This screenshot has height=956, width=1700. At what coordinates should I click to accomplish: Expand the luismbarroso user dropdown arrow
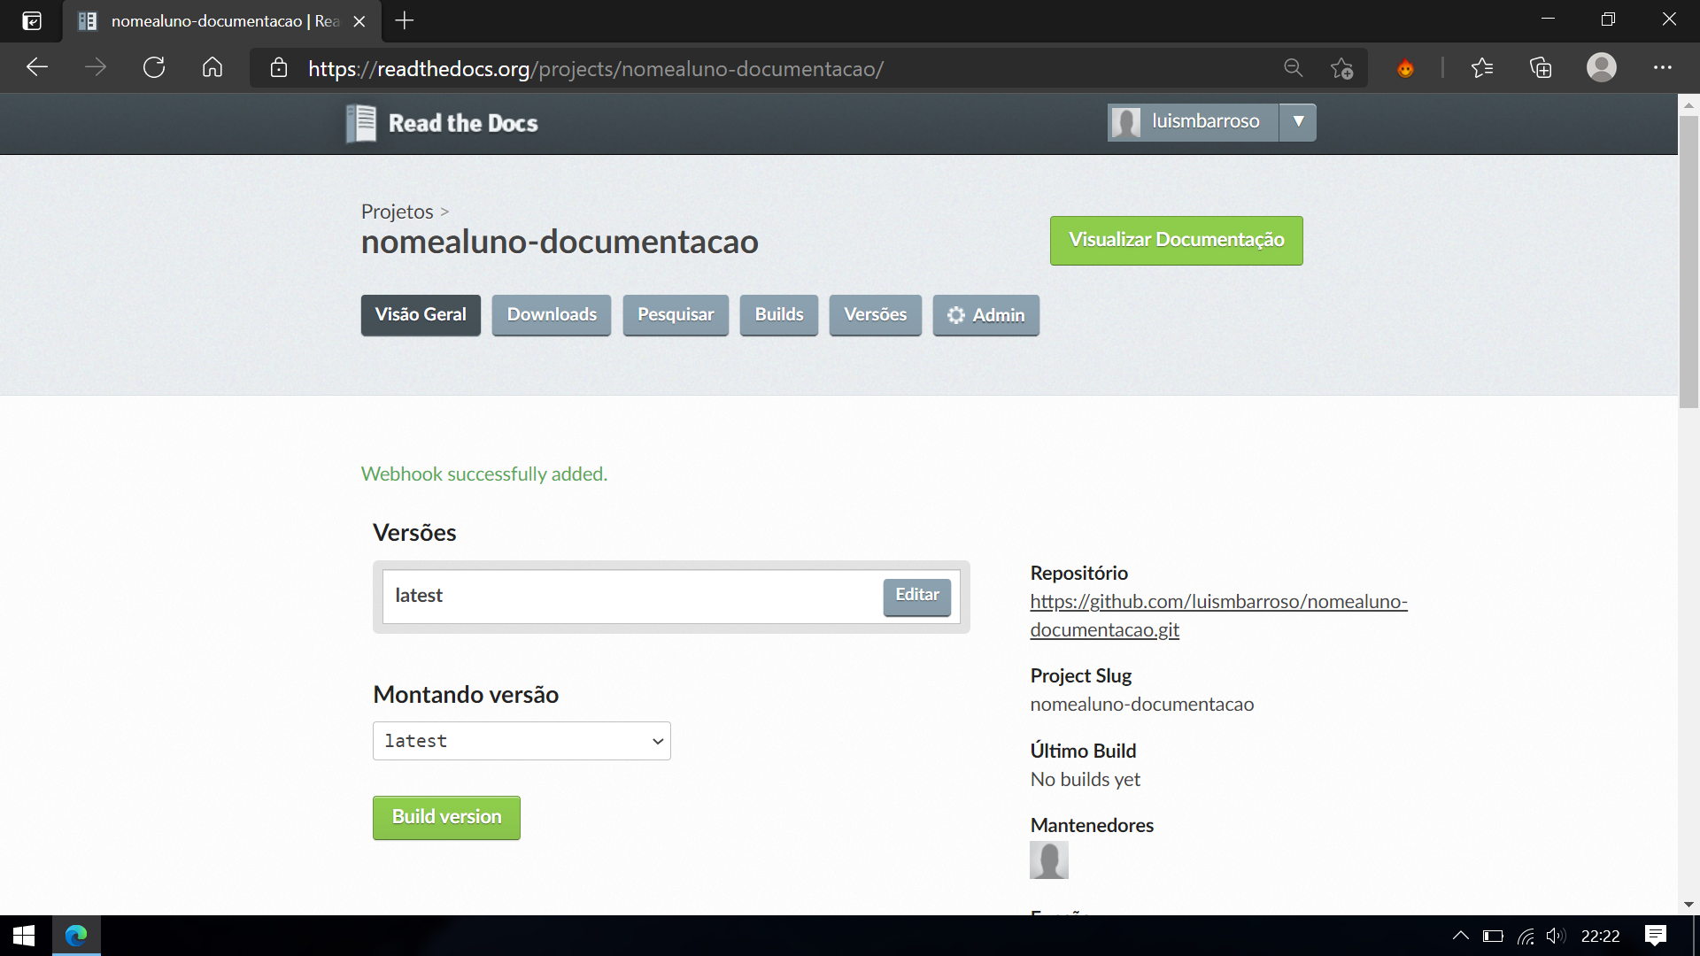(x=1298, y=122)
